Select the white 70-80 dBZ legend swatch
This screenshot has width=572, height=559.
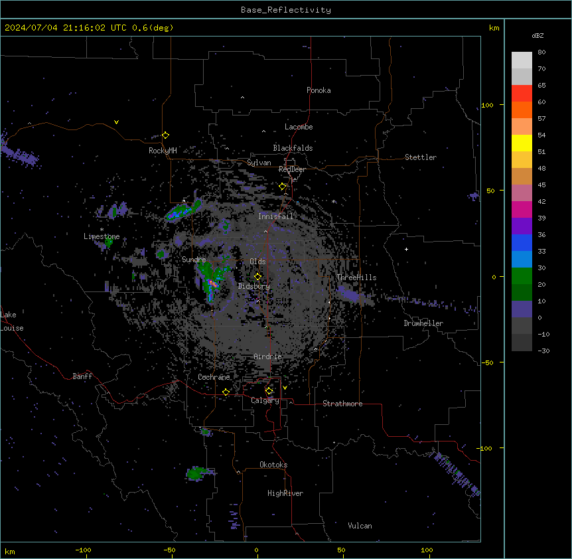coord(522,60)
